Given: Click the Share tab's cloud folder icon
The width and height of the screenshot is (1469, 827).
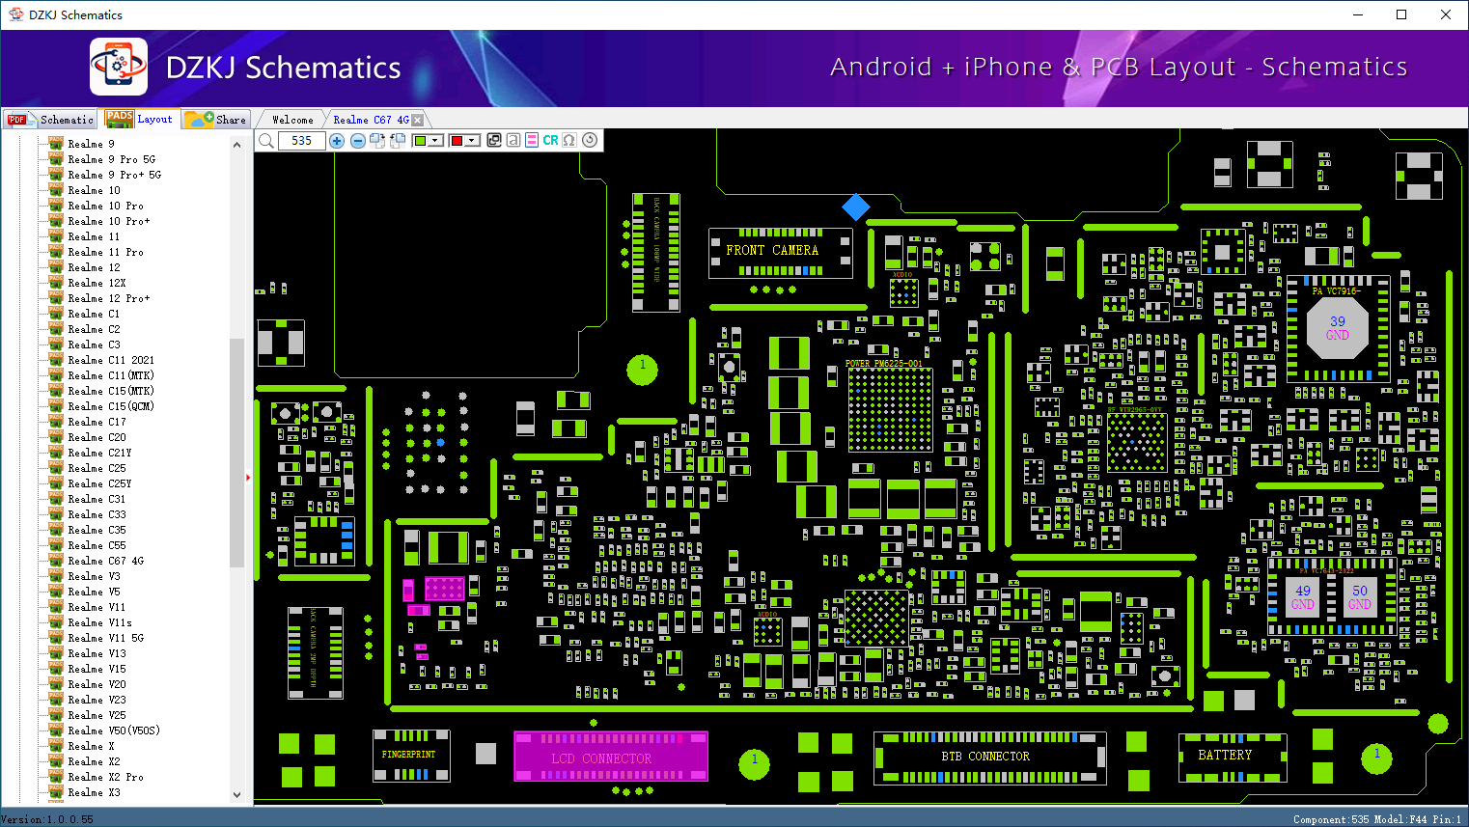Looking at the screenshot, I should pos(199,119).
